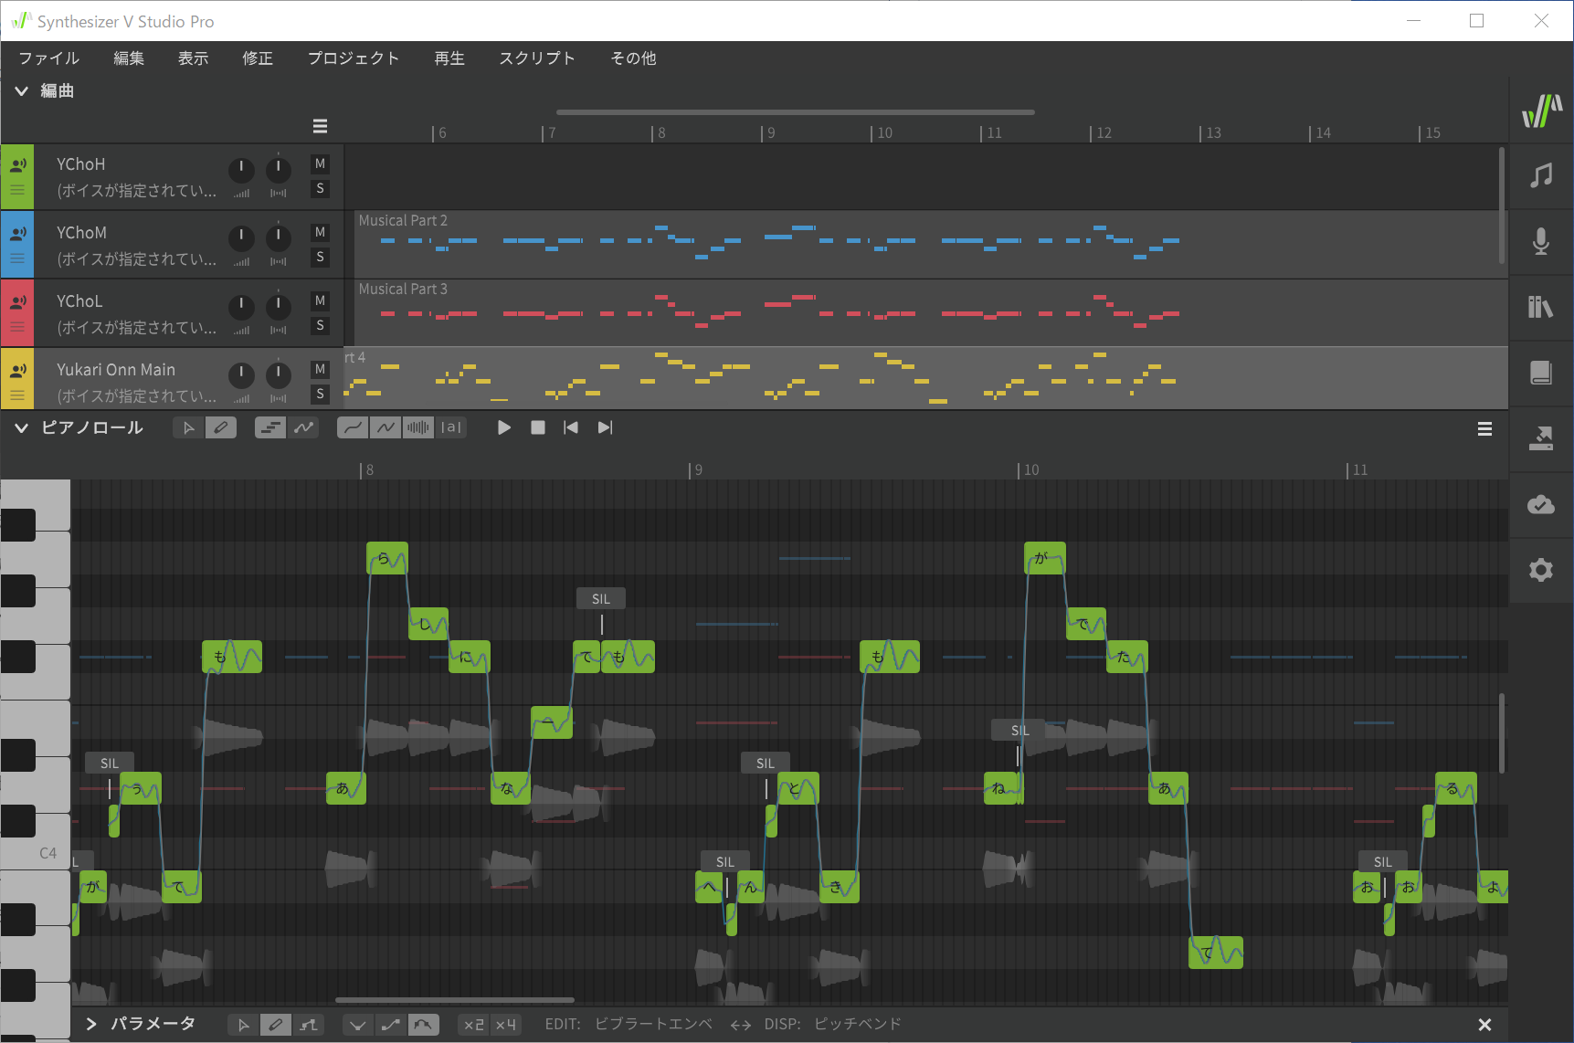Mute the YChoH track
Image resolution: width=1574 pixels, height=1043 pixels.
coord(320,164)
